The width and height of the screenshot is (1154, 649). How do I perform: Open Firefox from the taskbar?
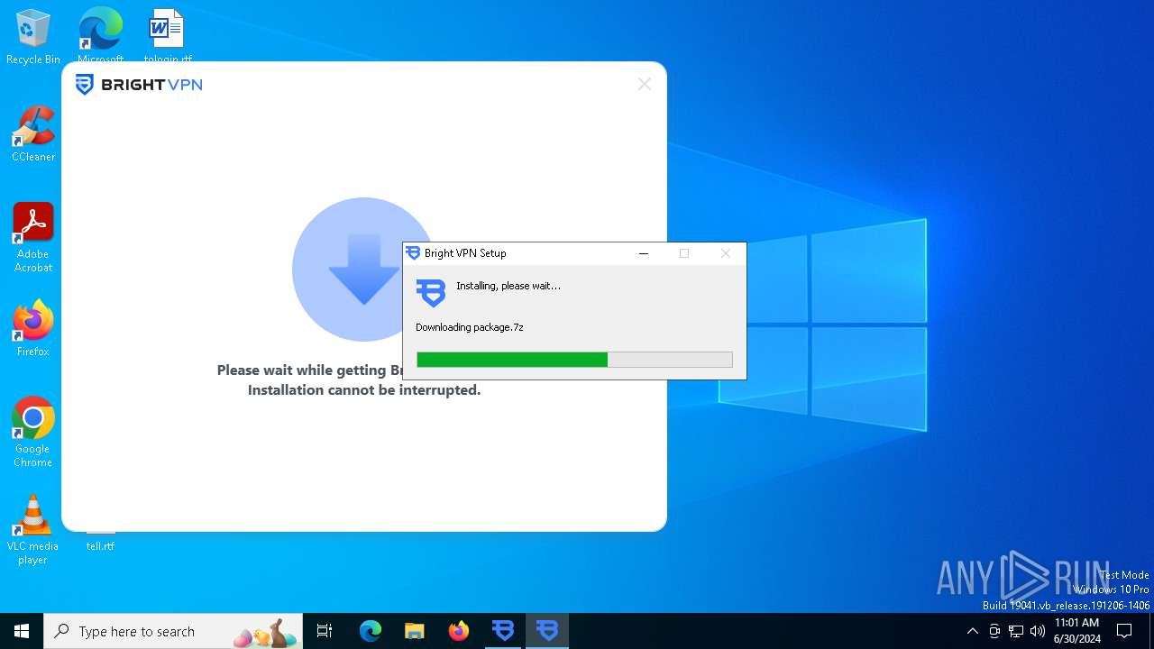[459, 631]
